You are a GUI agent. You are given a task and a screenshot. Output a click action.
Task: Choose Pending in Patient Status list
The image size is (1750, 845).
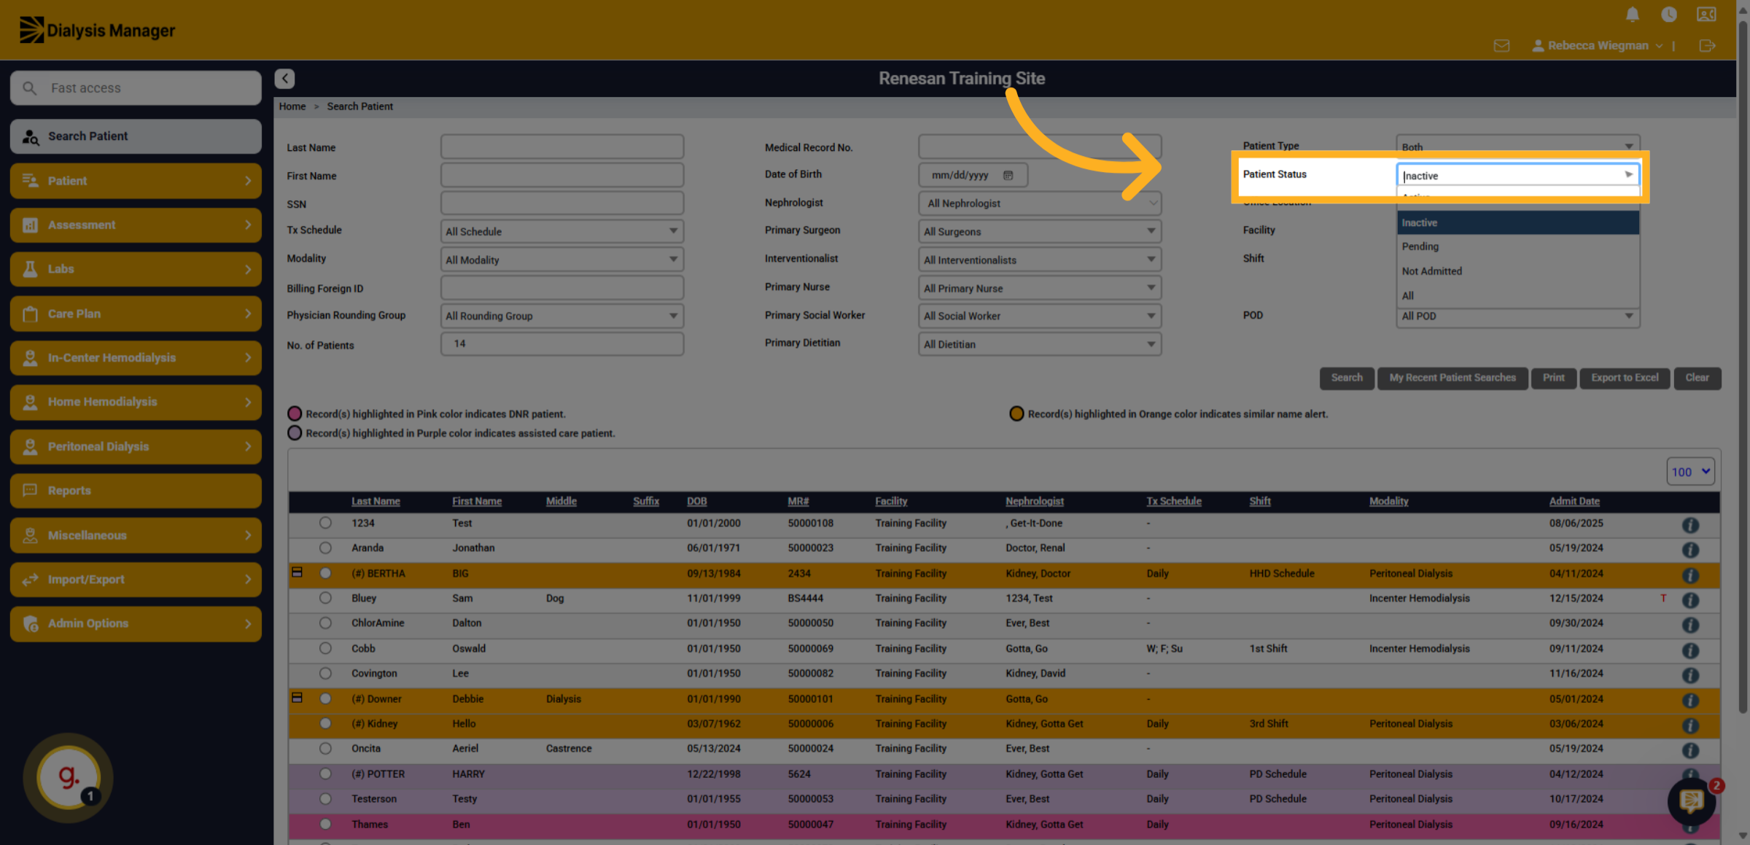click(x=1518, y=246)
